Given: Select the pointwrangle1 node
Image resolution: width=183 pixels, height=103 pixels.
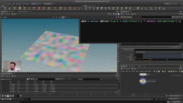Looking at the screenshot, I should click(143, 81).
